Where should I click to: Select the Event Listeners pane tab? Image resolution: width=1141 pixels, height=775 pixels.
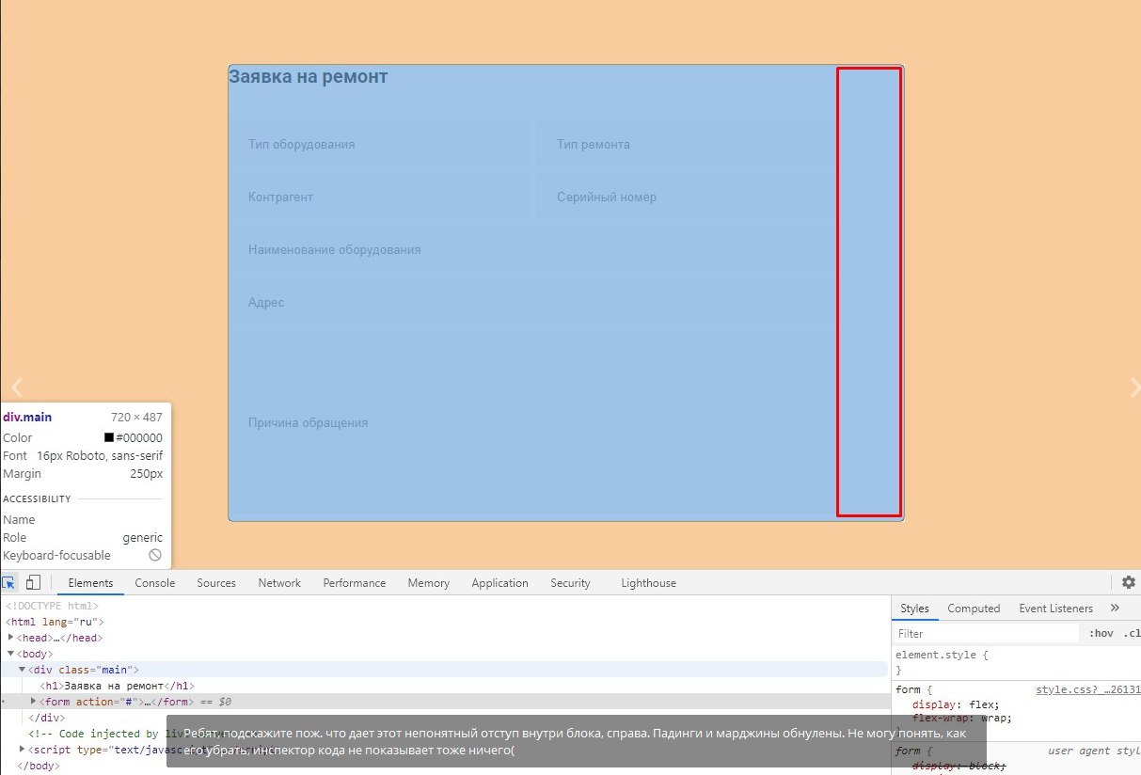click(x=1056, y=609)
